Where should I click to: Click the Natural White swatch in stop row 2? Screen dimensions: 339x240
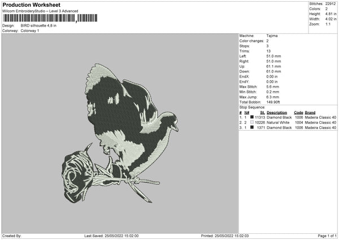tap(252, 122)
